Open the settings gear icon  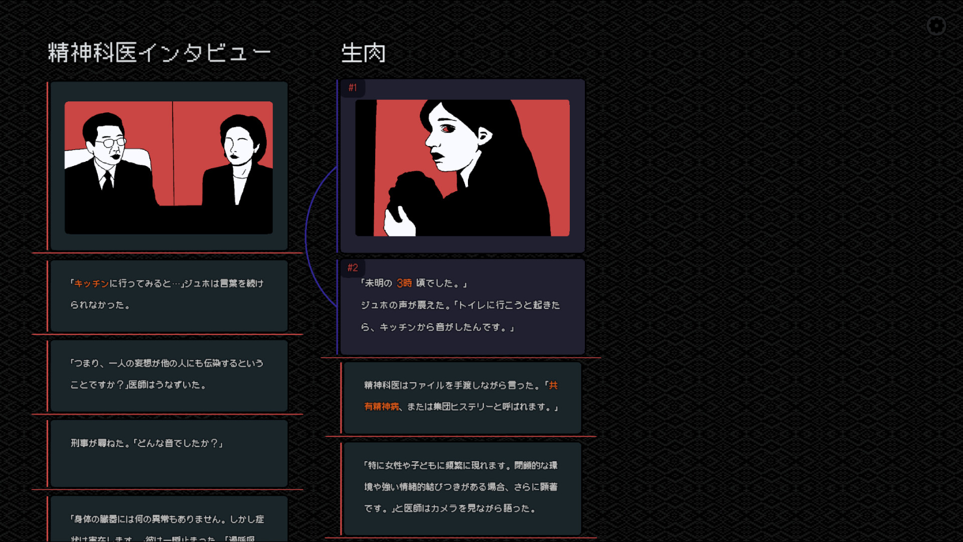coord(936,26)
